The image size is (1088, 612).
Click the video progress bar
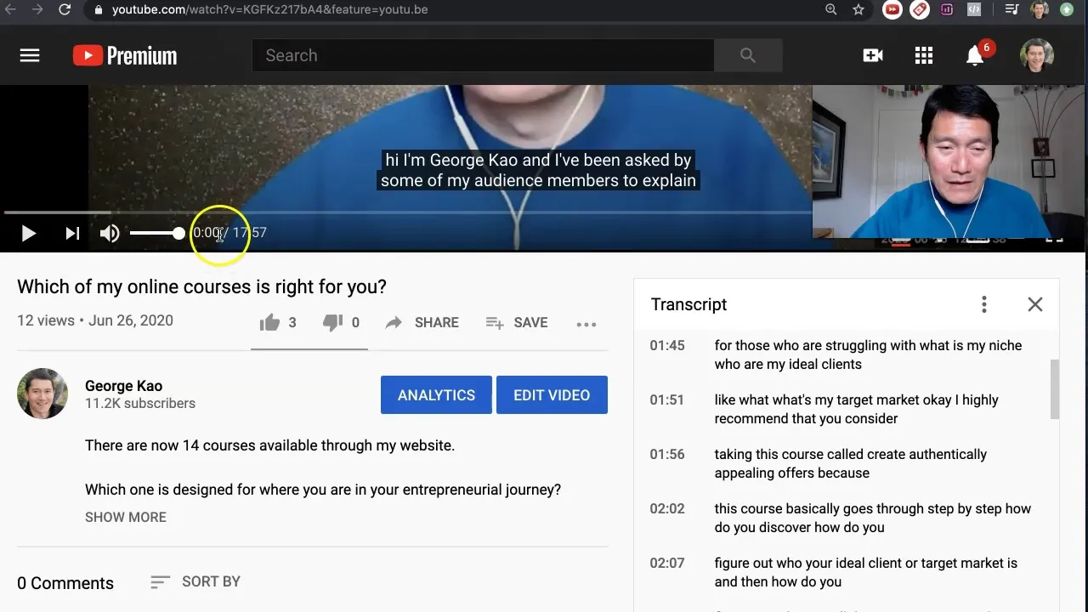click(408, 212)
